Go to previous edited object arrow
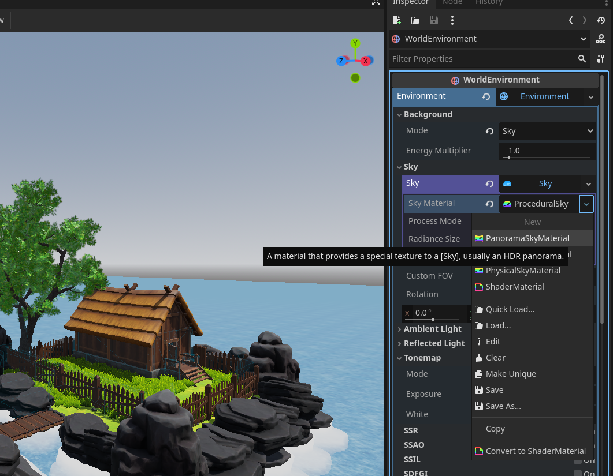The image size is (613, 476). 571,20
